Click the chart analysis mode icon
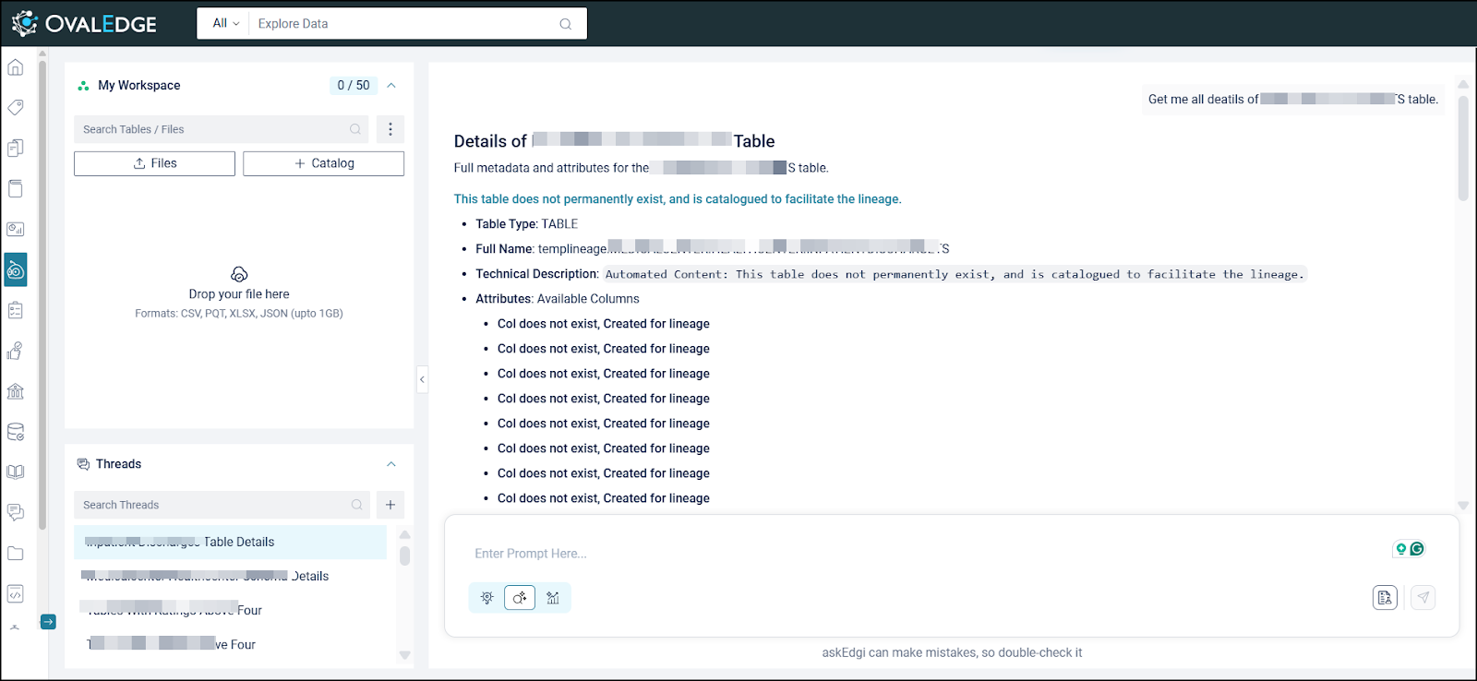 click(553, 598)
